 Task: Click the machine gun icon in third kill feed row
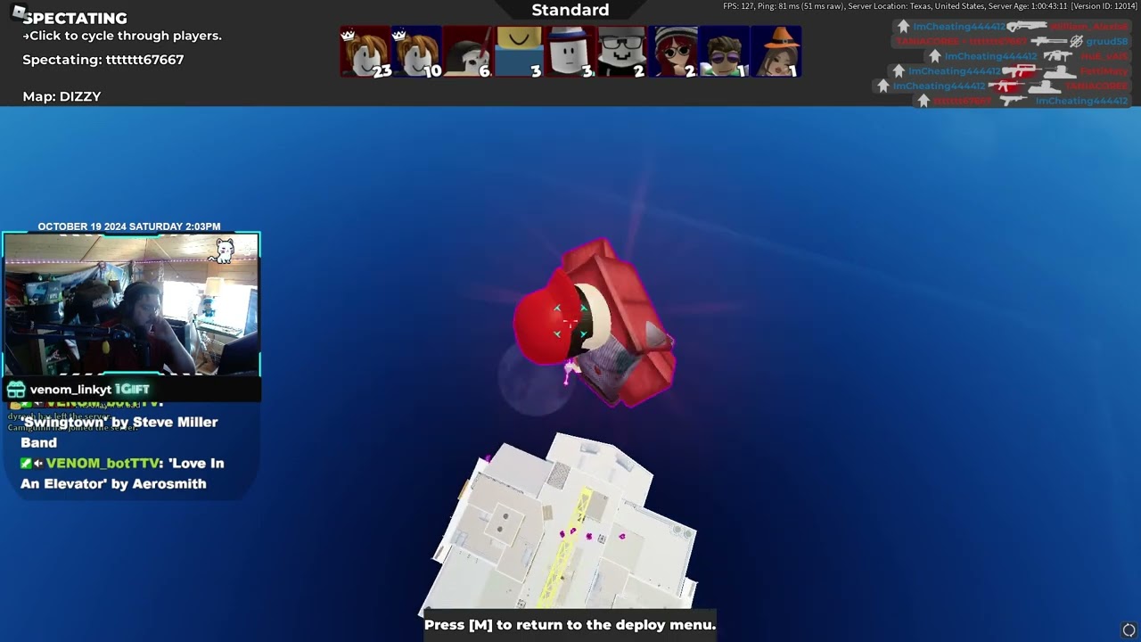[1057, 56]
